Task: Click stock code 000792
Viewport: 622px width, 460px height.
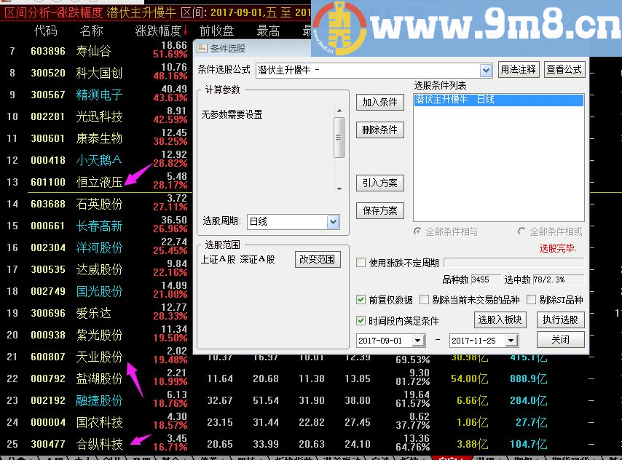Action: coord(48,378)
